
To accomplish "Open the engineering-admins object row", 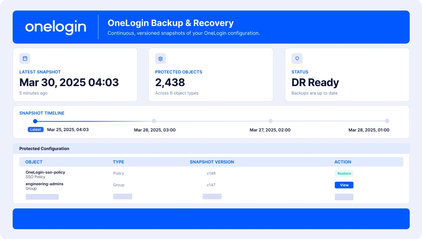I will [211, 186].
